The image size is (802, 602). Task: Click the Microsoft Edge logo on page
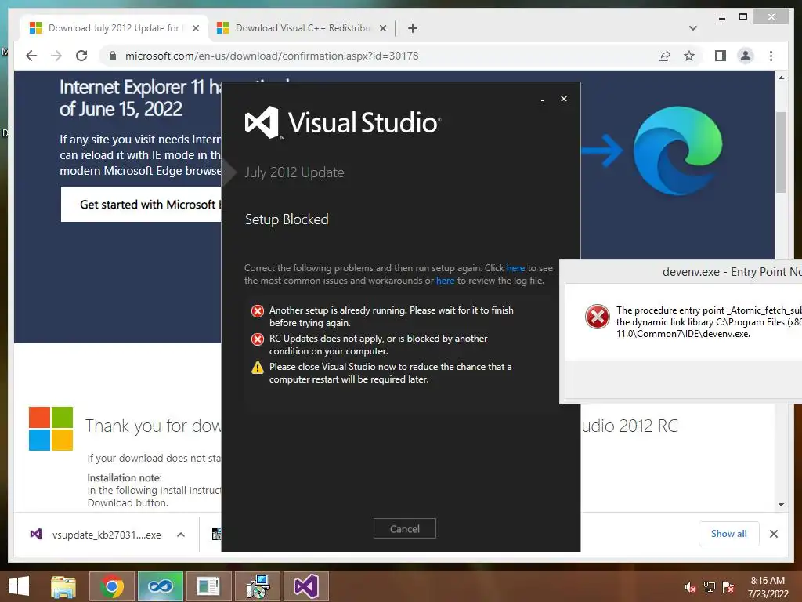677,150
